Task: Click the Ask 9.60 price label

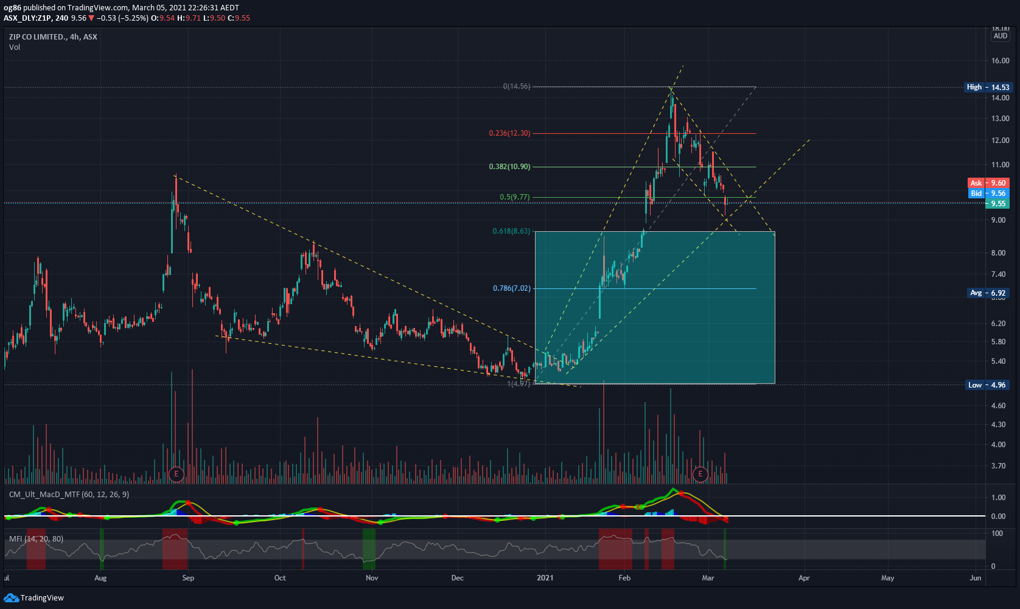Action: (989, 183)
